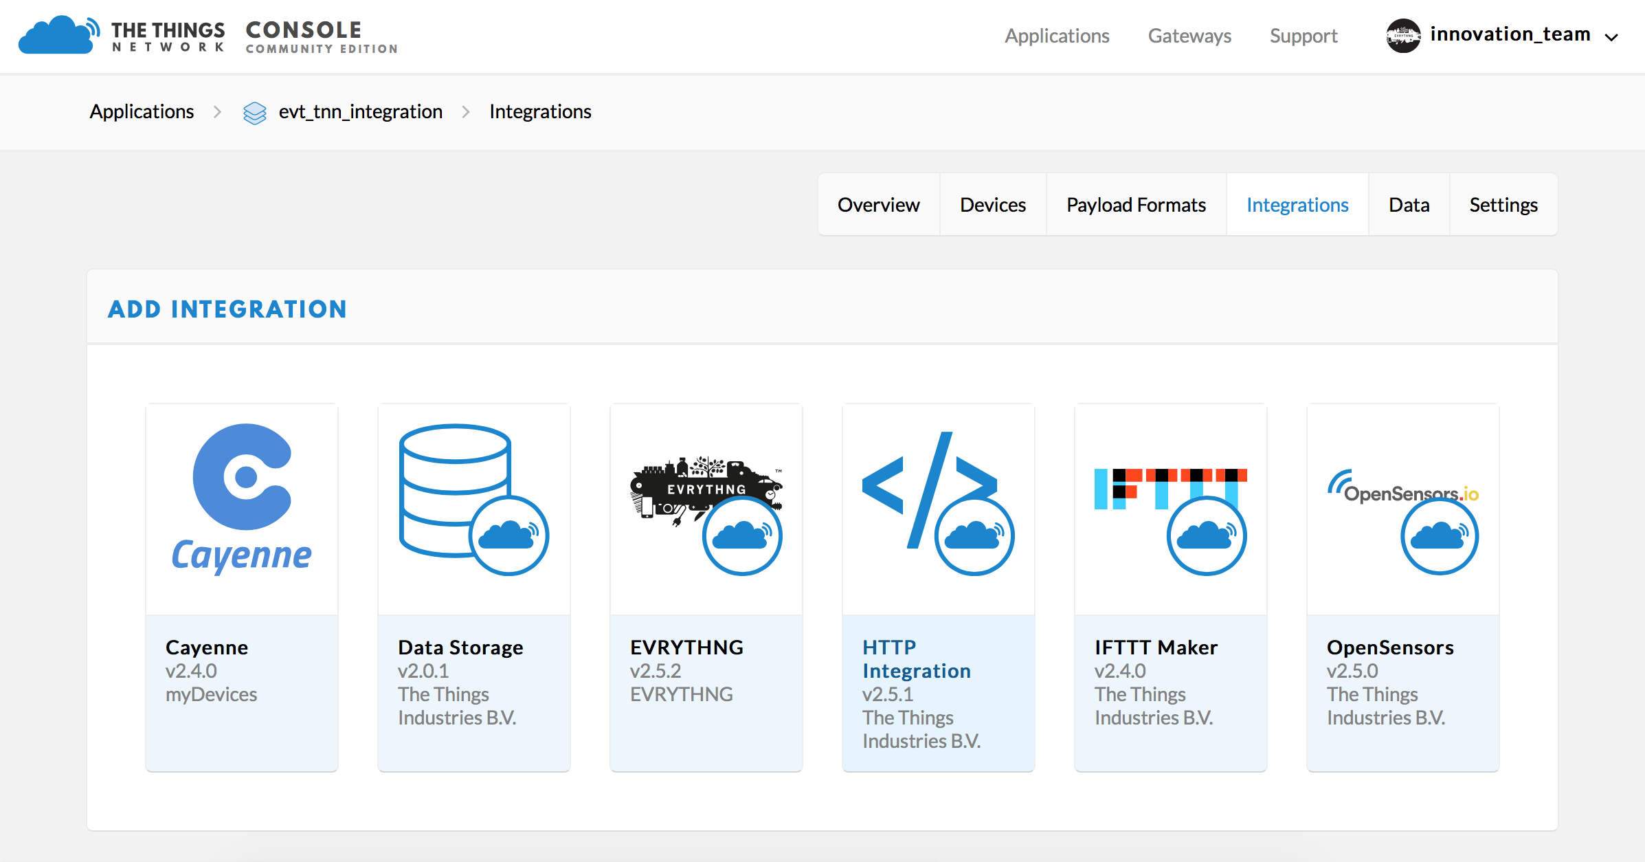Open the OpenSensors.io logo tile

point(1403,521)
